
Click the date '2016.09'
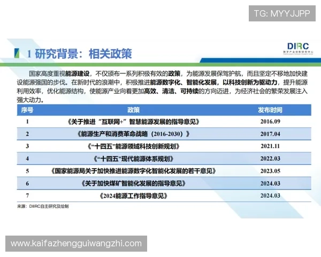point(270,122)
